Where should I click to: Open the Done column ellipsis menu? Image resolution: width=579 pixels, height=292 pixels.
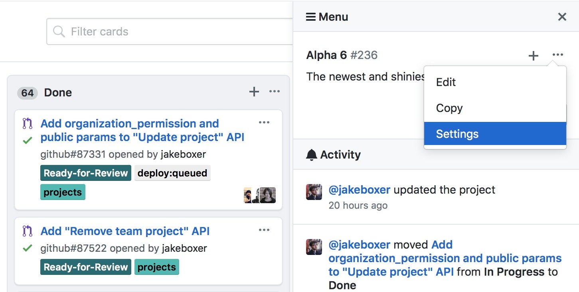275,91
